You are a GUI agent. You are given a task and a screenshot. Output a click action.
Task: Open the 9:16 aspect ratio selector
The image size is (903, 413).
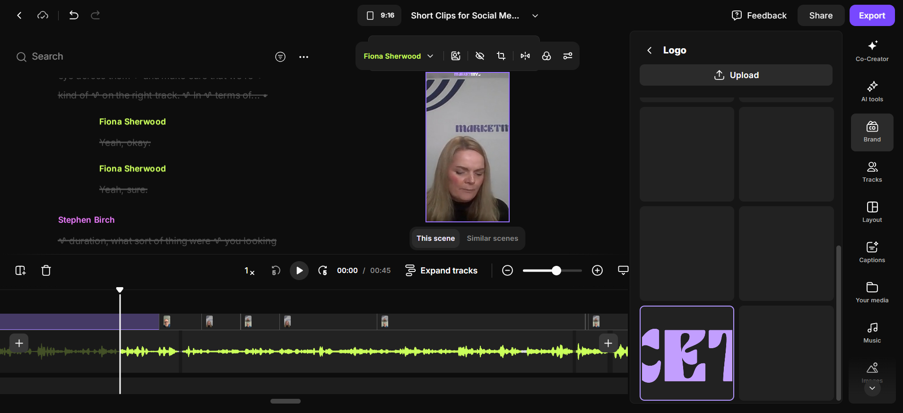point(380,16)
